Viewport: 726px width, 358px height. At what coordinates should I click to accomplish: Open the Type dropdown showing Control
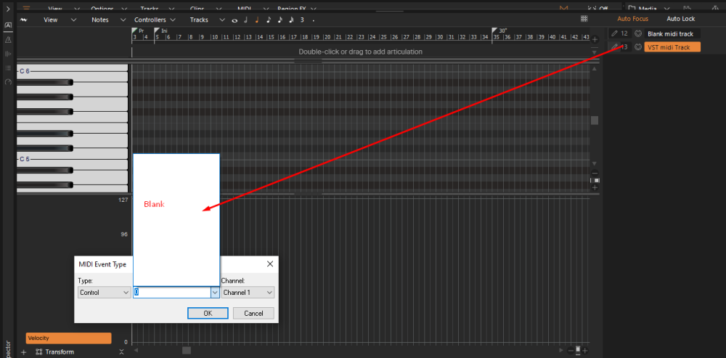pyautogui.click(x=104, y=293)
